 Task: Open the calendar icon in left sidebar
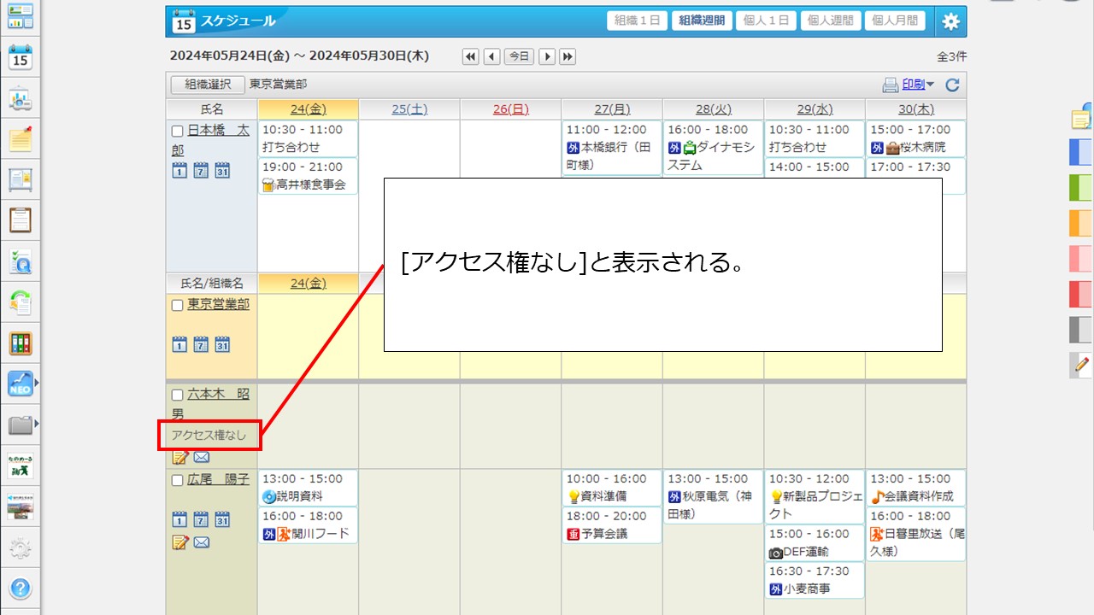21,58
